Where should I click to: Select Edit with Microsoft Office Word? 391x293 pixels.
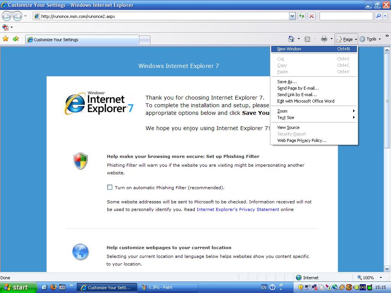(x=314, y=101)
